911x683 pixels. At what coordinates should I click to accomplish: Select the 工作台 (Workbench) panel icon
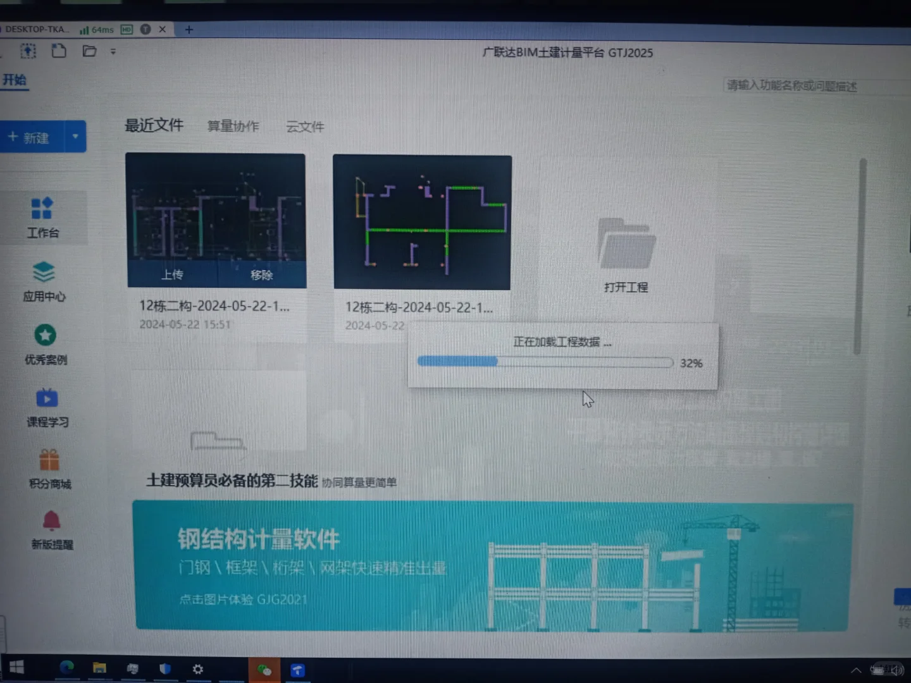pyautogui.click(x=43, y=218)
